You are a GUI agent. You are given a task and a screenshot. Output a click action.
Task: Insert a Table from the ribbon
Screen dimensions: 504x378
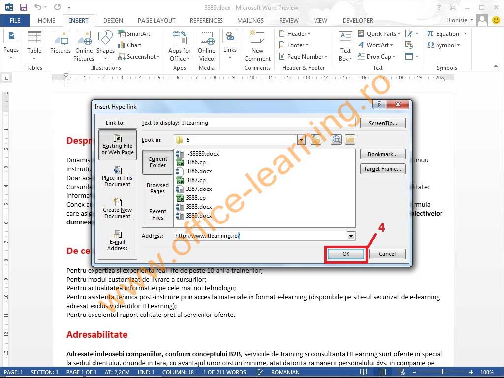pos(34,46)
